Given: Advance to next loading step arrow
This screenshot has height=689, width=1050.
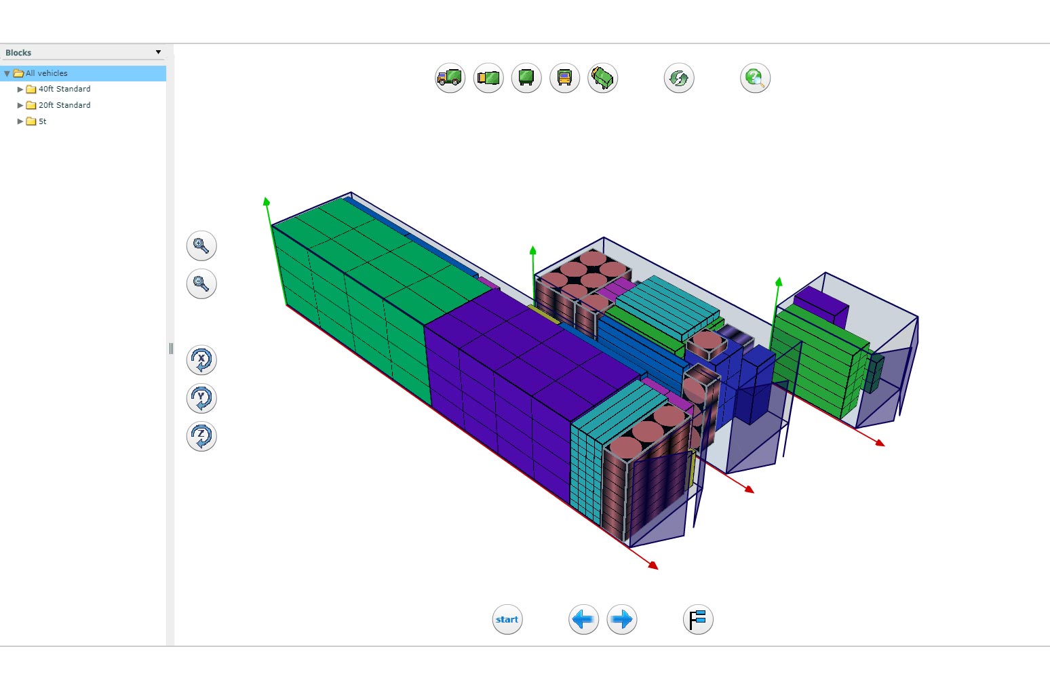Looking at the screenshot, I should tap(621, 619).
